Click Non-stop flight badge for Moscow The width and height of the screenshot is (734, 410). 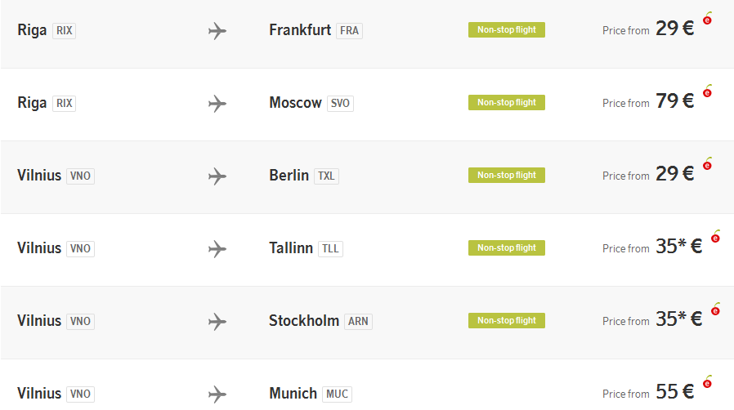[x=507, y=102]
